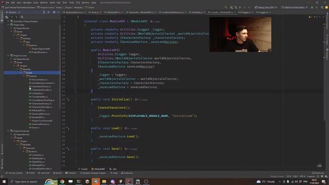This screenshot has height=185, width=329.
Task: Click the yellow user avatar icon top right
Action: (326, 7)
